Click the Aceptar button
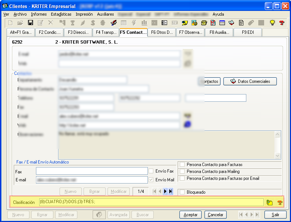 point(190,215)
